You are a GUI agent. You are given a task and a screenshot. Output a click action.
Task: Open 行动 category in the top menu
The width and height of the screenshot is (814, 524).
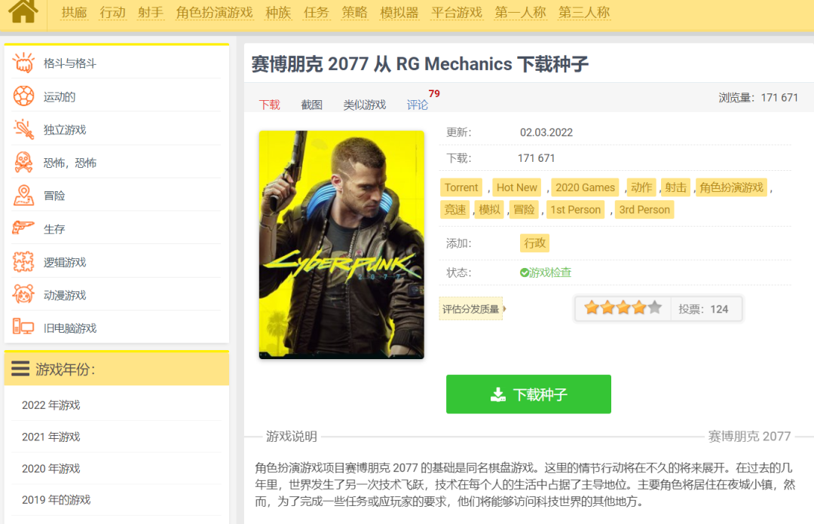pos(112,13)
